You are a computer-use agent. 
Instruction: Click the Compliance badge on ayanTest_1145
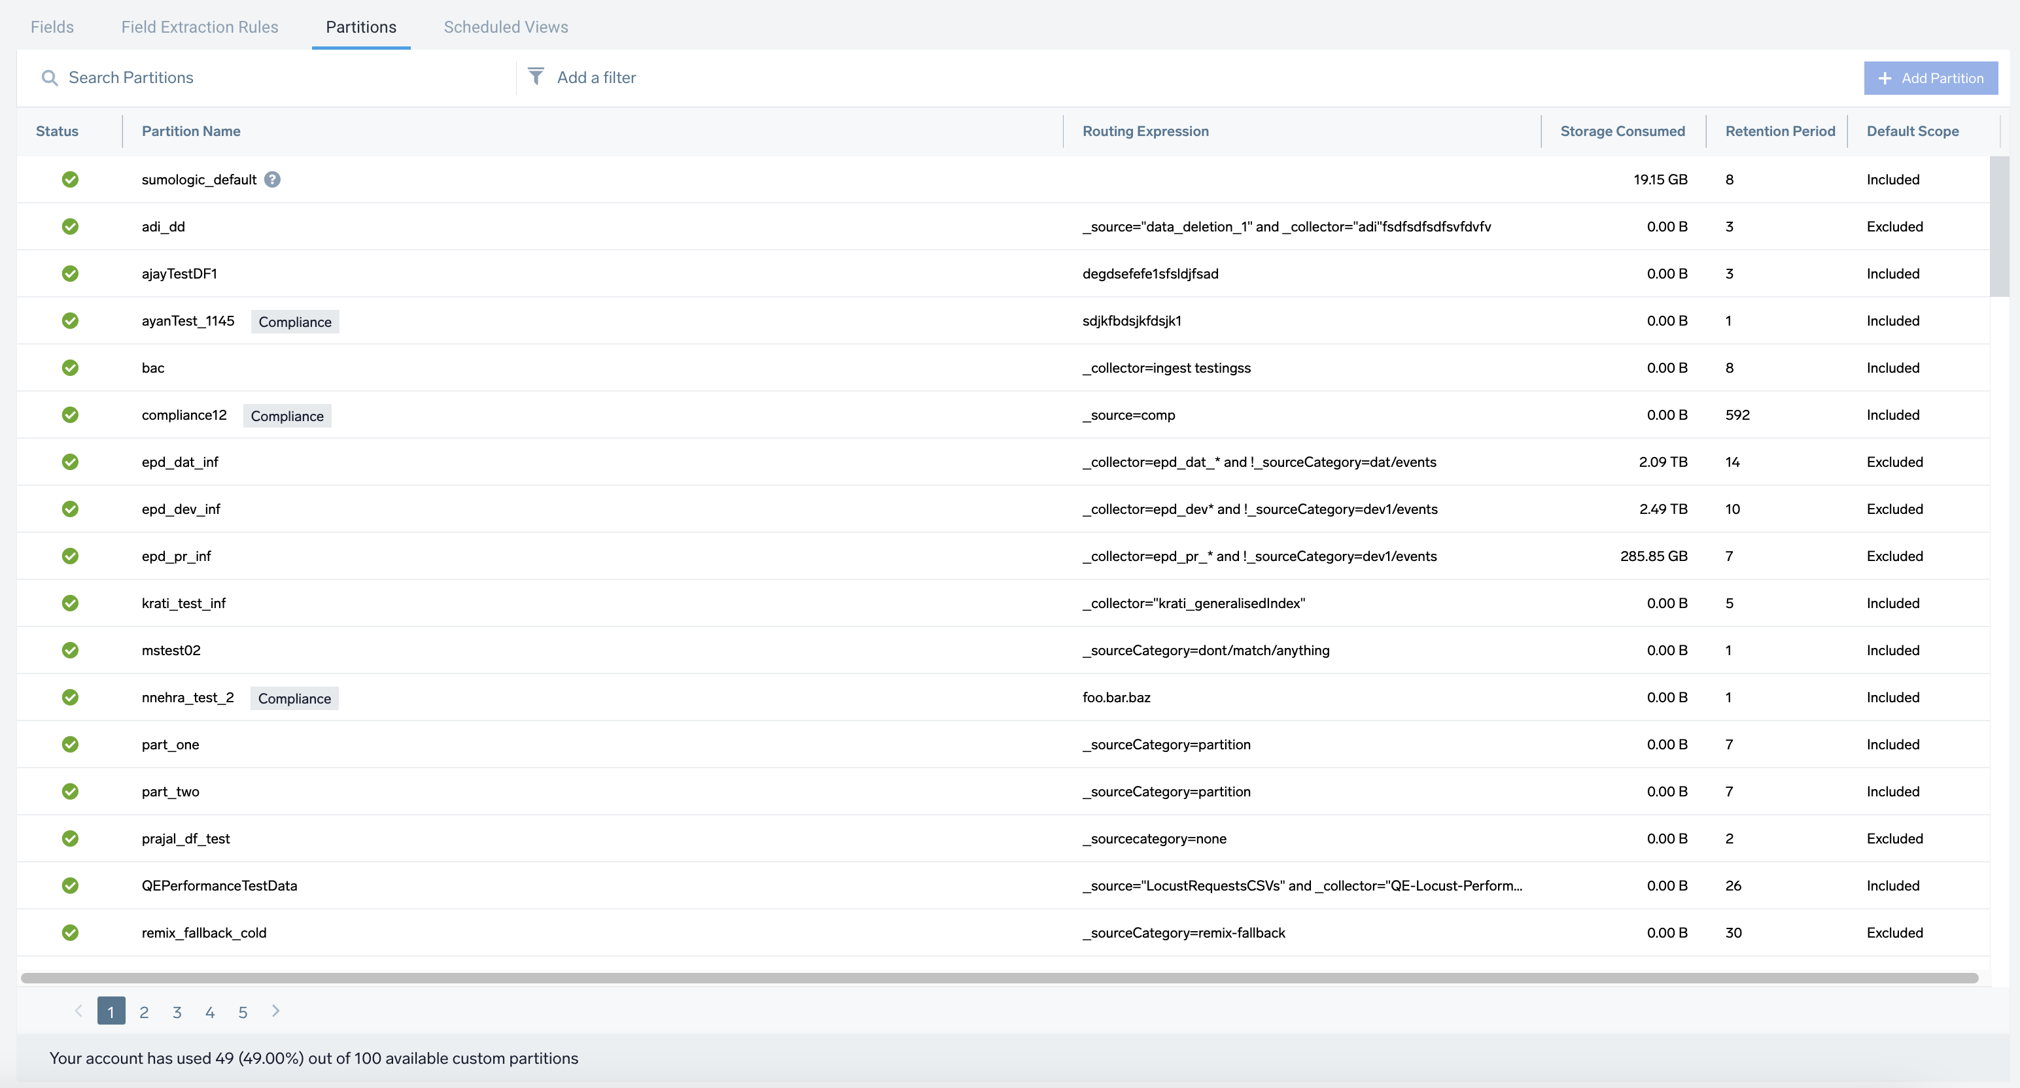pos(295,322)
